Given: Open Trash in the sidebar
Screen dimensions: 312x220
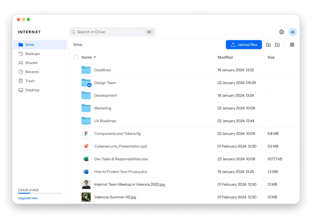Looking at the screenshot, I should click(40, 81).
